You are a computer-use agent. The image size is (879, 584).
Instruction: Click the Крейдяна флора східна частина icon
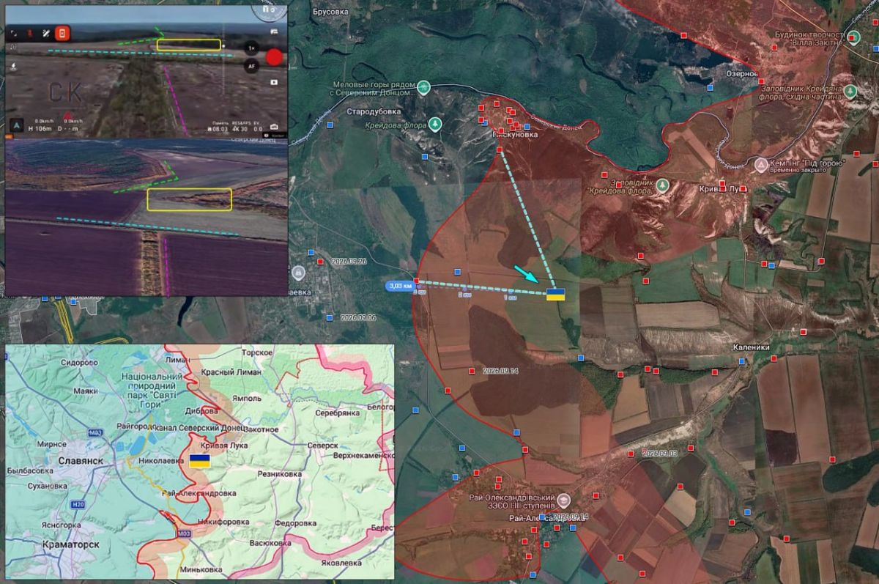tap(850, 92)
